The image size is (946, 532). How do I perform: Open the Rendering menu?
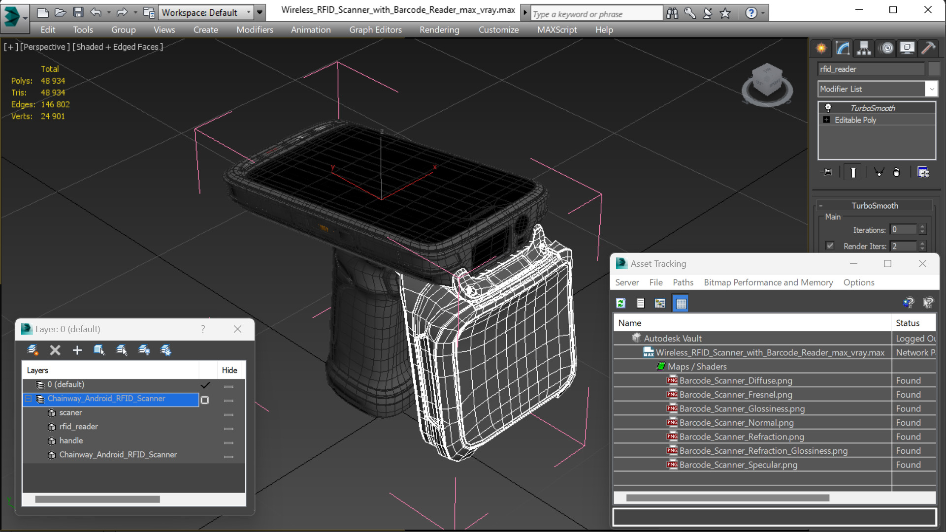pyautogui.click(x=439, y=30)
